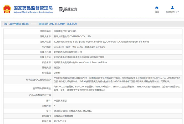Screen dimensions: 184x124
Task: Open the 数据查询 label
Action: click(x=70, y=9)
